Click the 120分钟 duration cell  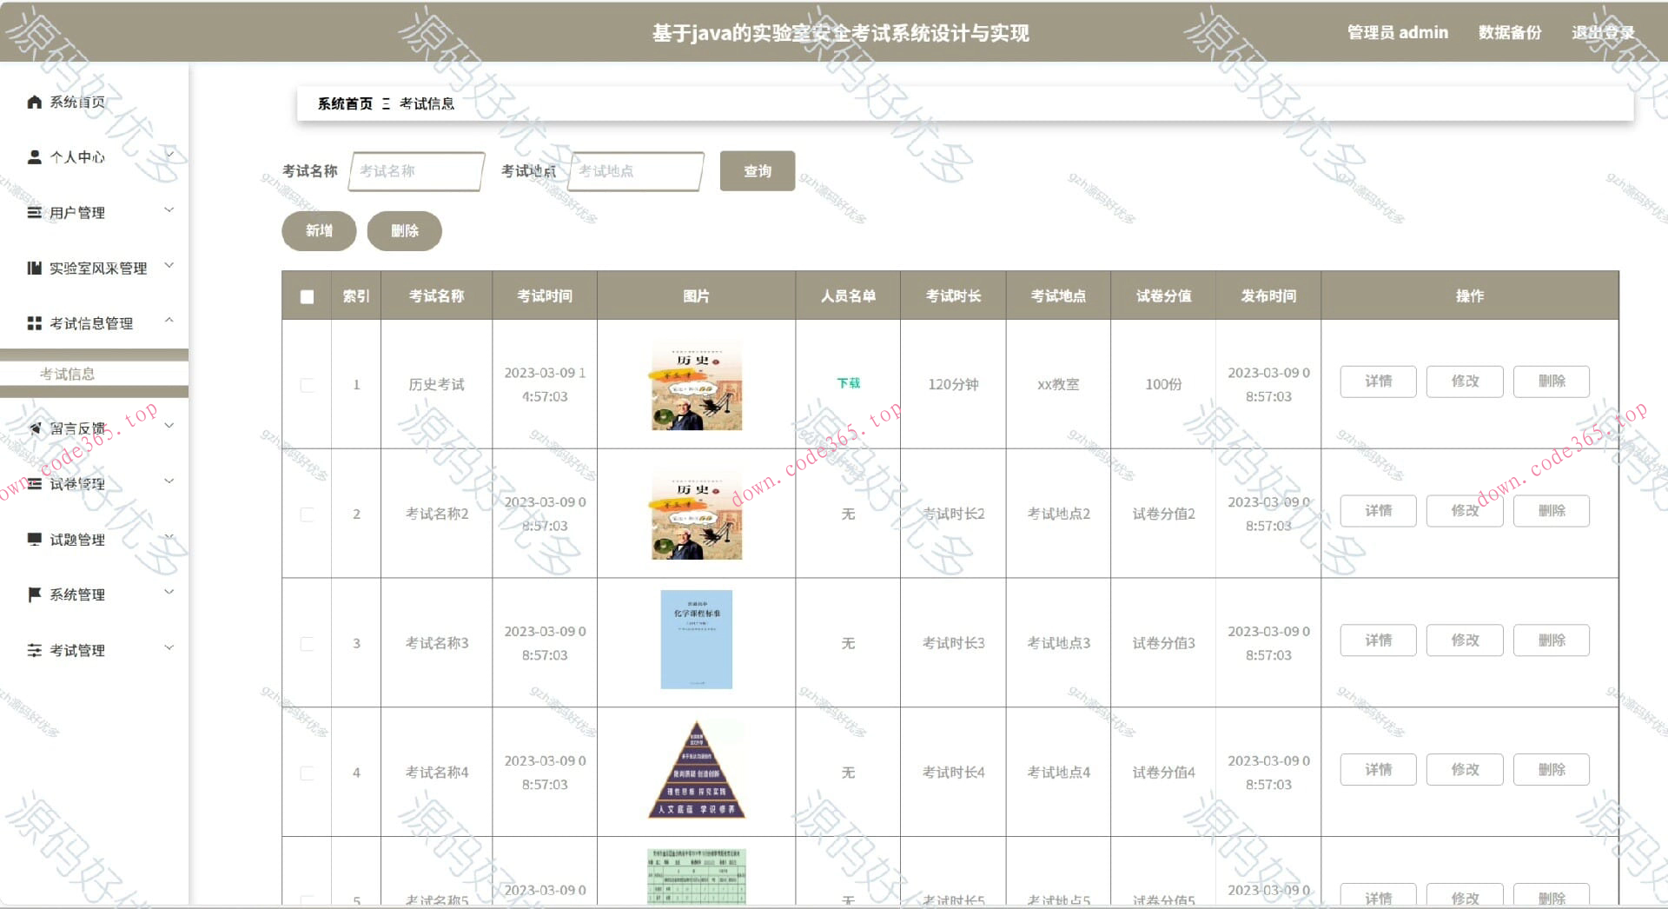point(953,384)
